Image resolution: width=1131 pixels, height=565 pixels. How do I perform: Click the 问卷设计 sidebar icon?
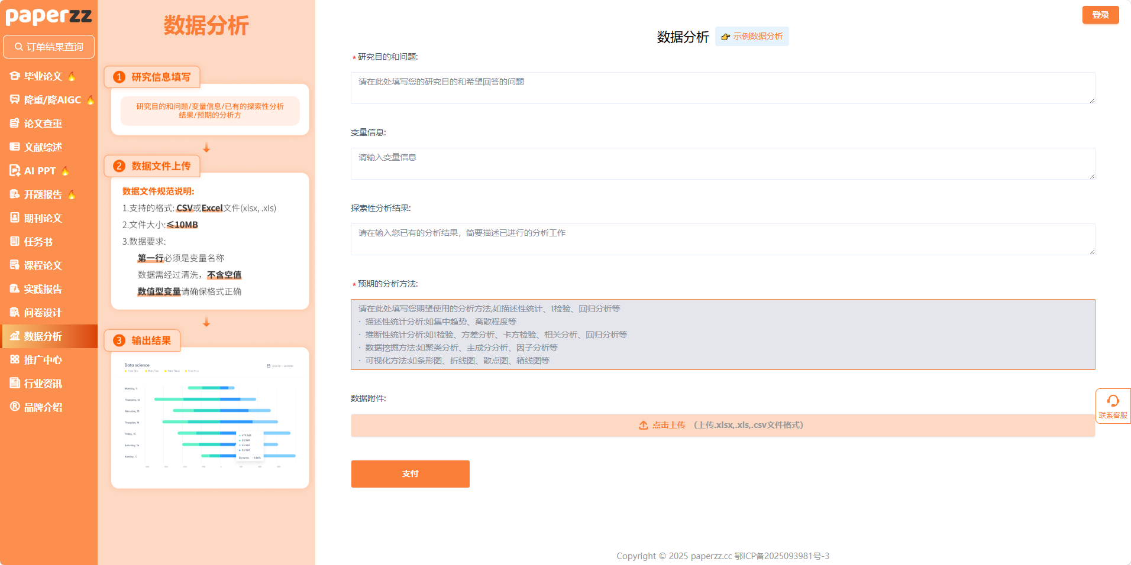pos(15,313)
